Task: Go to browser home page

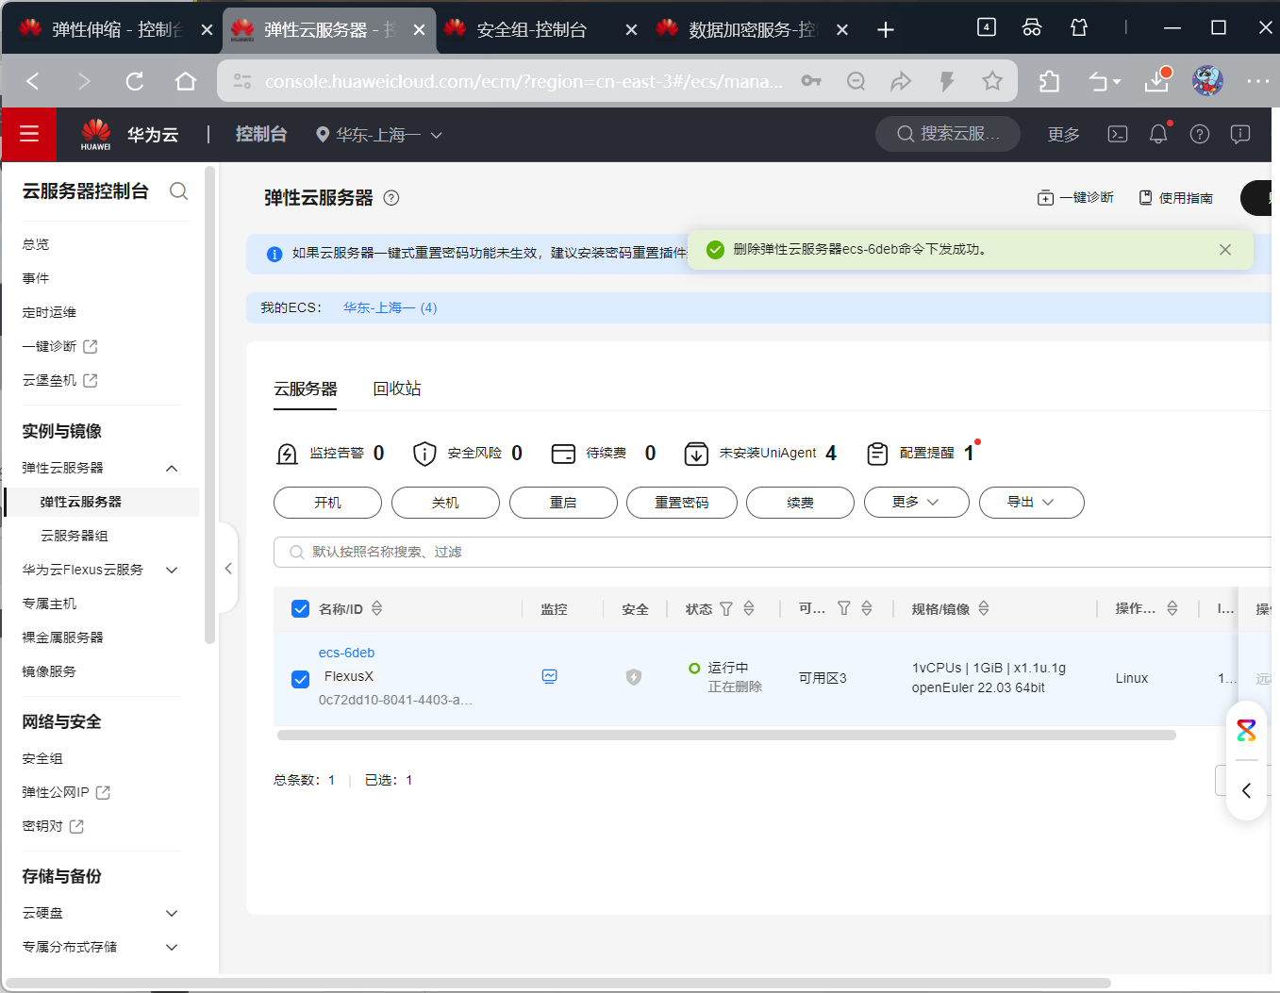Action: [x=186, y=81]
